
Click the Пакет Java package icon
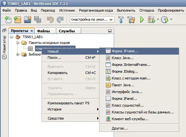(108, 85)
